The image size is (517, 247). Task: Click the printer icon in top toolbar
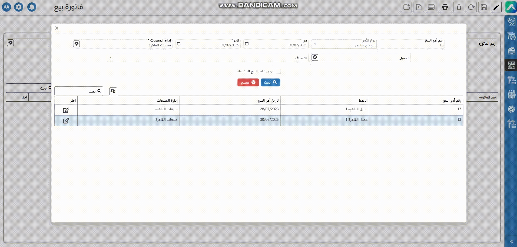(x=445, y=7)
